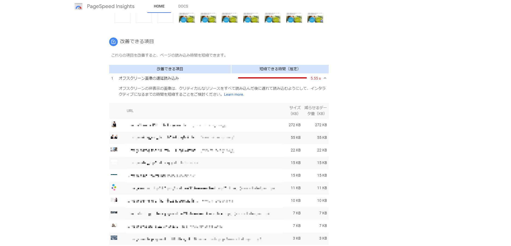The image size is (511, 246).
Task: Open the DOCS tab
Action: click(x=183, y=6)
